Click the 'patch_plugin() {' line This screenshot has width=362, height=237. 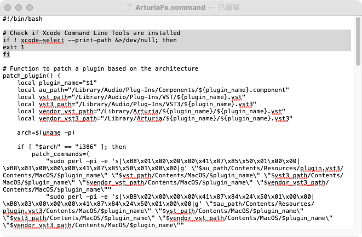point(32,76)
